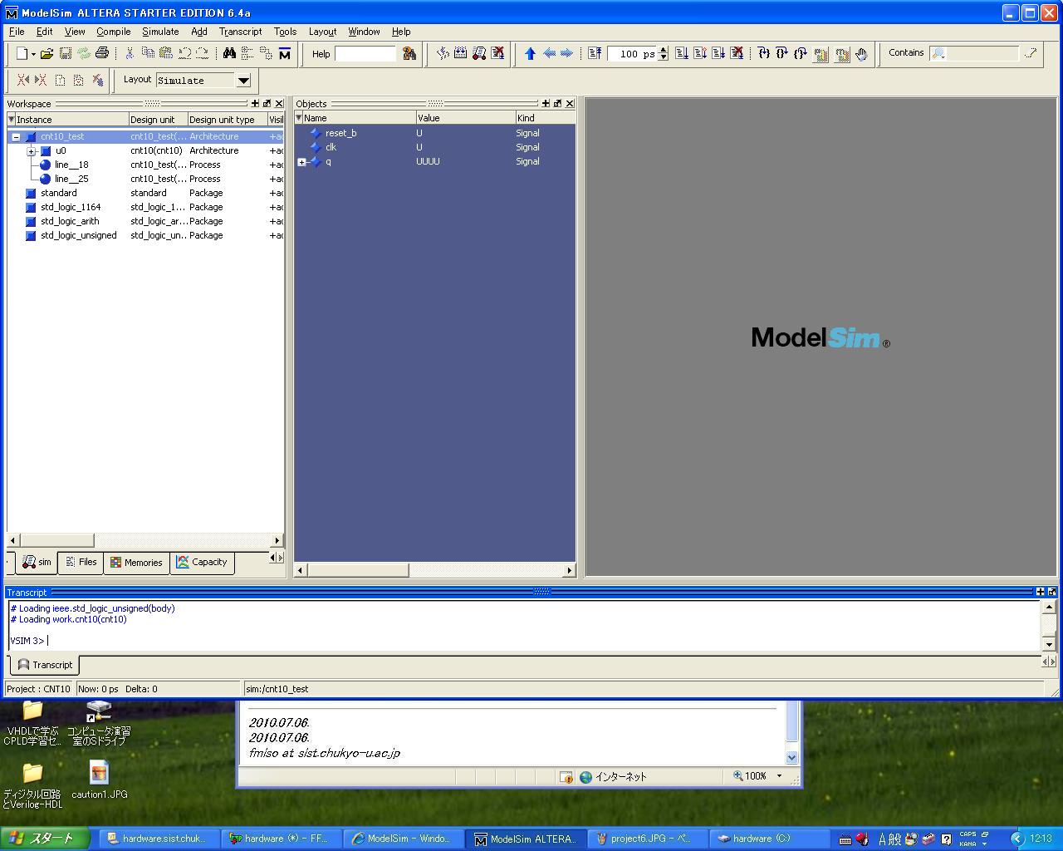1063x851 pixels.
Task: Click the Find binoculars icon
Action: pyautogui.click(x=229, y=53)
